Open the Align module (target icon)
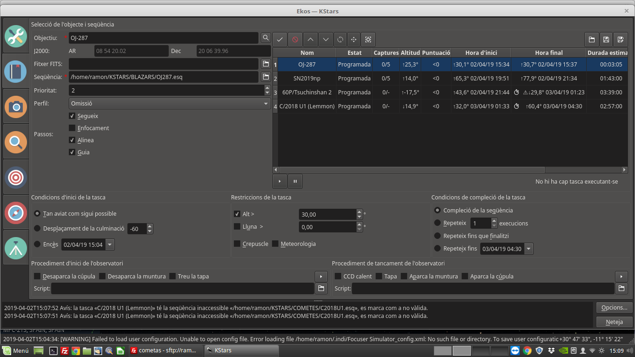 point(16,177)
